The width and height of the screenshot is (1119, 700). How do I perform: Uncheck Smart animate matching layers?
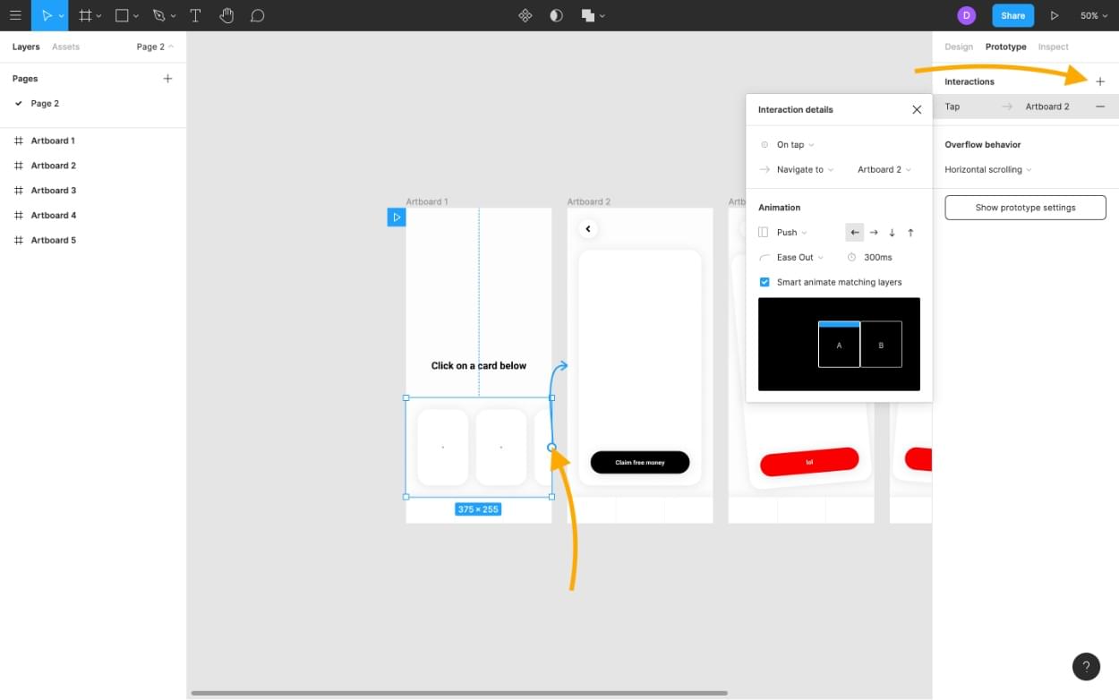(765, 282)
